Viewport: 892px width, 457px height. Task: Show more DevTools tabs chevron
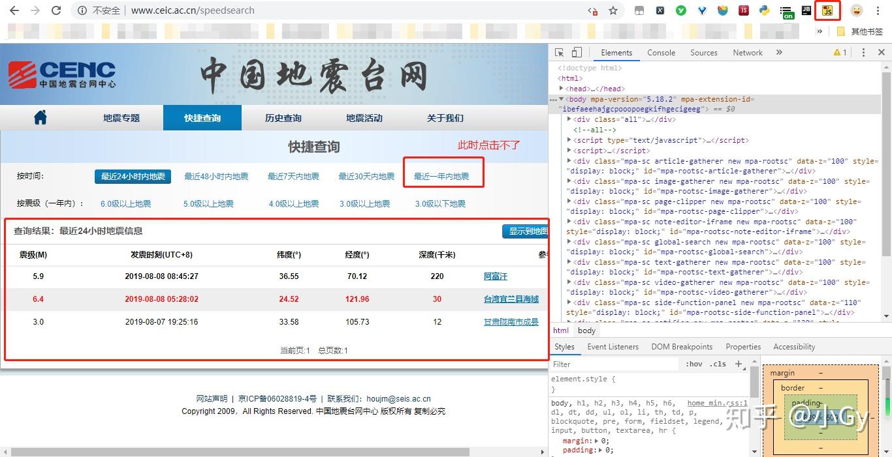point(779,53)
